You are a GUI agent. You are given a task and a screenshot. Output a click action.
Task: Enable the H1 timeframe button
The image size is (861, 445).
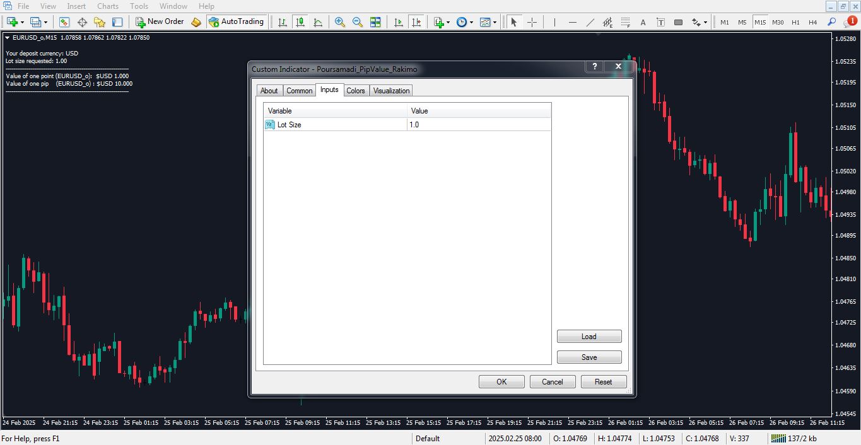click(x=795, y=22)
